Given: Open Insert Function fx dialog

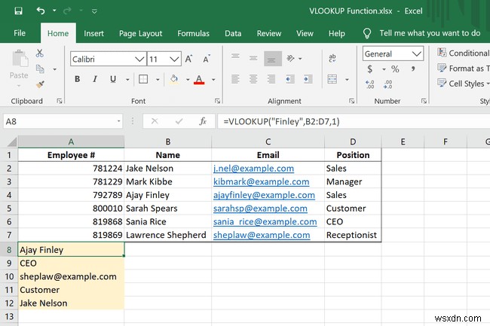Looking at the screenshot, I should (x=203, y=121).
